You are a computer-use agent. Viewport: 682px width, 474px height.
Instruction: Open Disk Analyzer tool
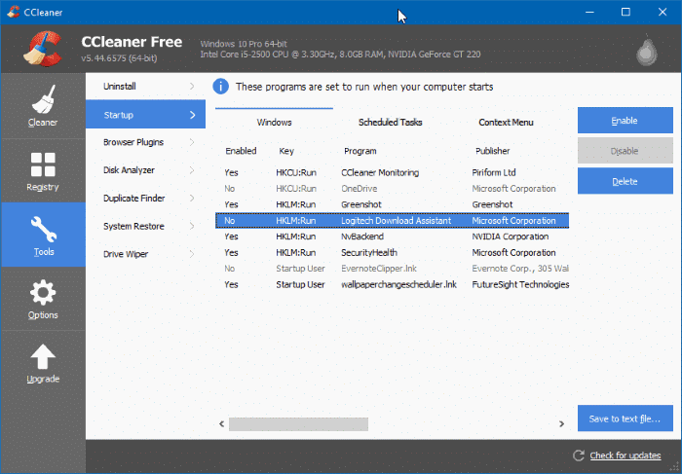145,170
